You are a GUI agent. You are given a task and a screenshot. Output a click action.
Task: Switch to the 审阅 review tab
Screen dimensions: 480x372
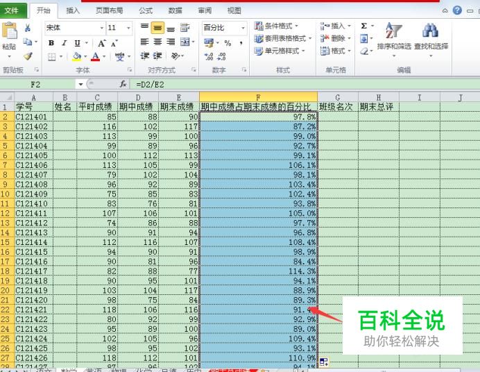coord(205,10)
